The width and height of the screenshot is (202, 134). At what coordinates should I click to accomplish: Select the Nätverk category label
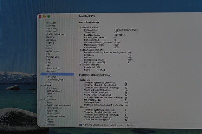tap(47, 85)
